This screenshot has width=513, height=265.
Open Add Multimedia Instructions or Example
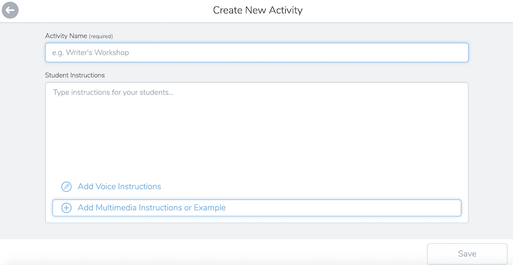(x=257, y=208)
